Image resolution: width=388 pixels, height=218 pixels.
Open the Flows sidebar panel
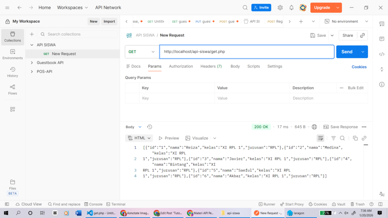(x=13, y=89)
